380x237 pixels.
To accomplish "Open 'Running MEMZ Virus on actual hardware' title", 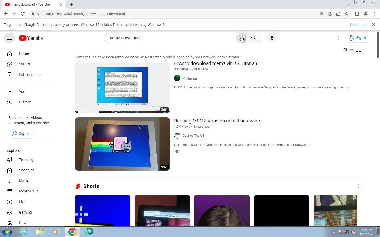I will [x=217, y=121].
